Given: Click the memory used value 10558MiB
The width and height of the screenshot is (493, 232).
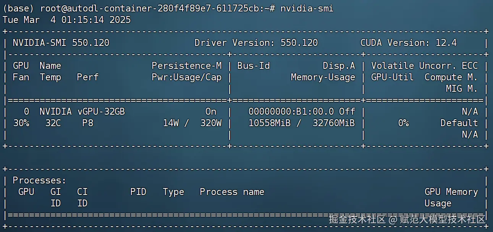Looking at the screenshot, I should point(269,123).
